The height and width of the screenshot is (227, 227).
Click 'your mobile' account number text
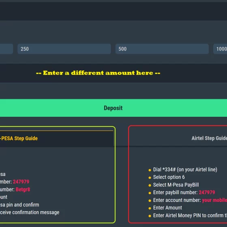click(214, 200)
